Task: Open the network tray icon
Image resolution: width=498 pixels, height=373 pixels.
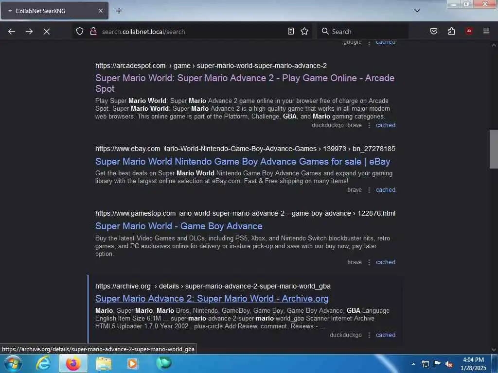Action: 426,364
